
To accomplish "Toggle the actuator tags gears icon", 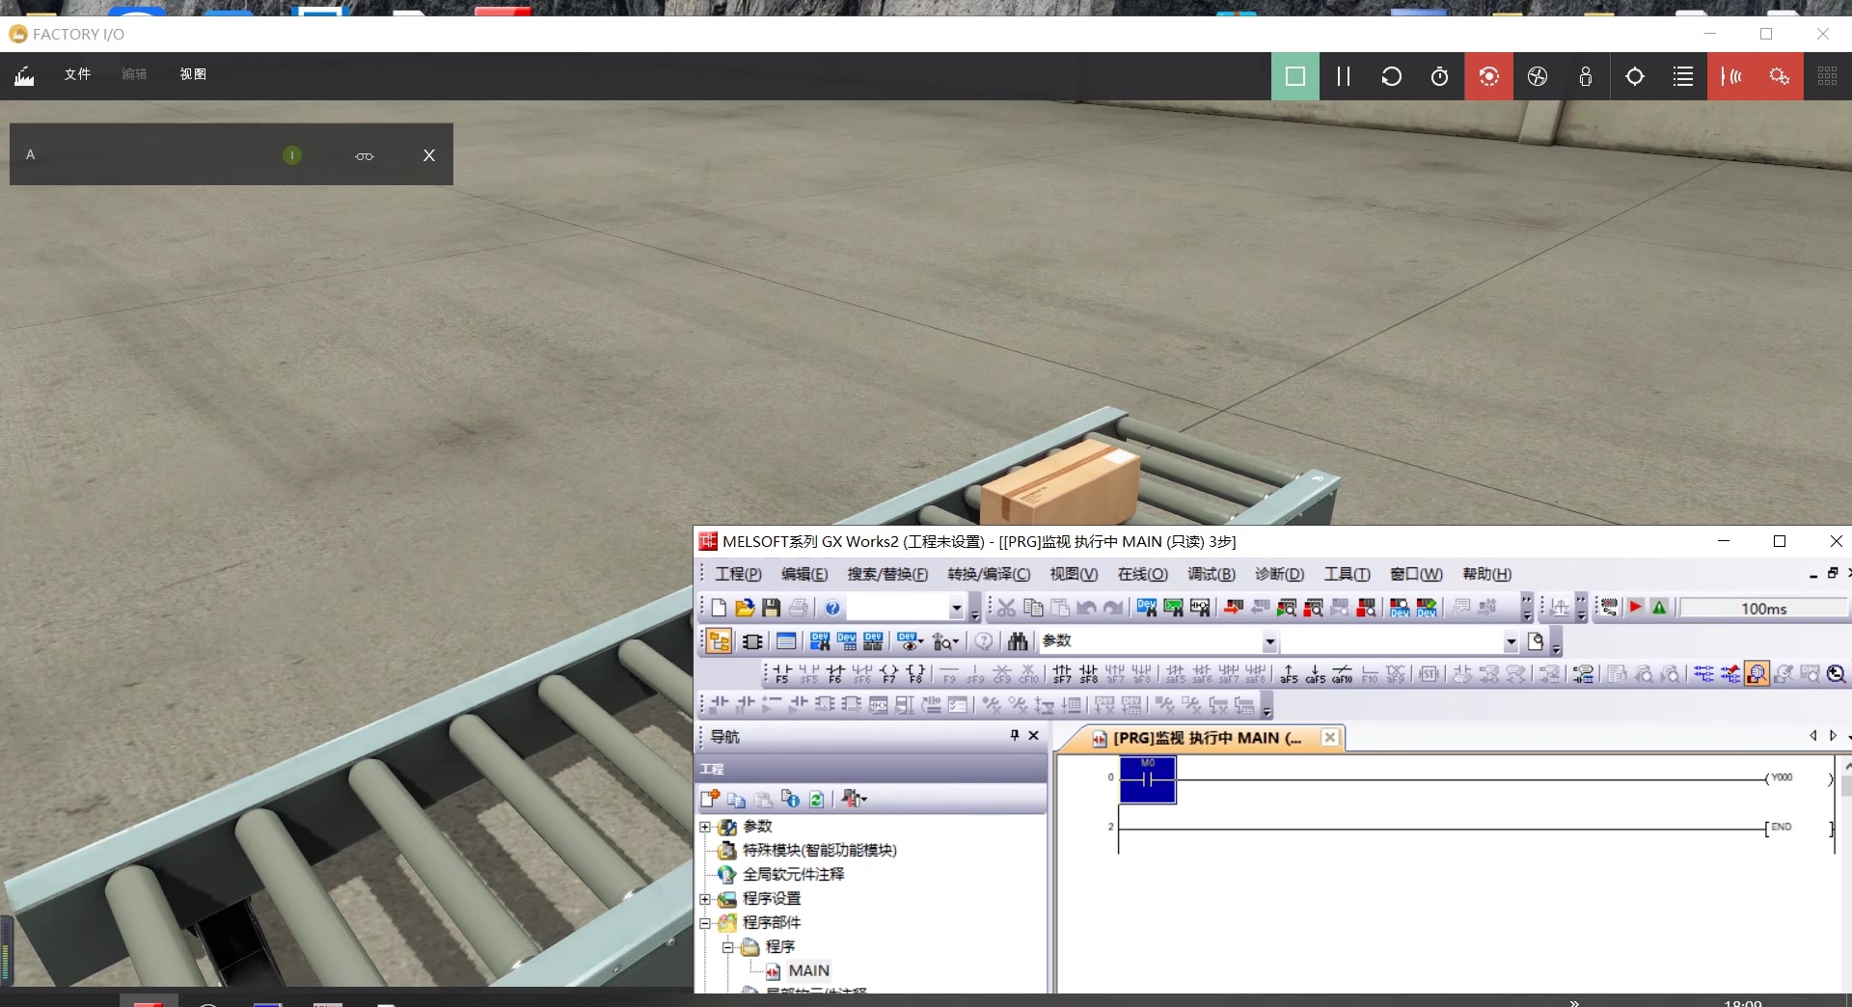I will click(1780, 76).
